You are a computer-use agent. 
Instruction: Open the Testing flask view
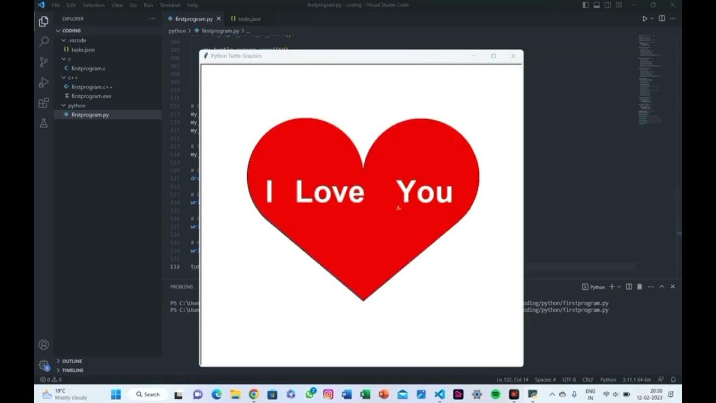[x=44, y=123]
